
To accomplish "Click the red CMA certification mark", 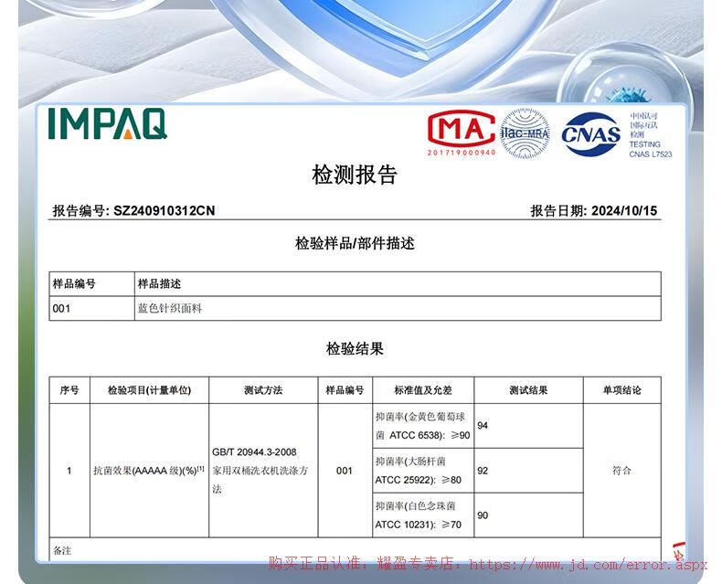I will [461, 129].
